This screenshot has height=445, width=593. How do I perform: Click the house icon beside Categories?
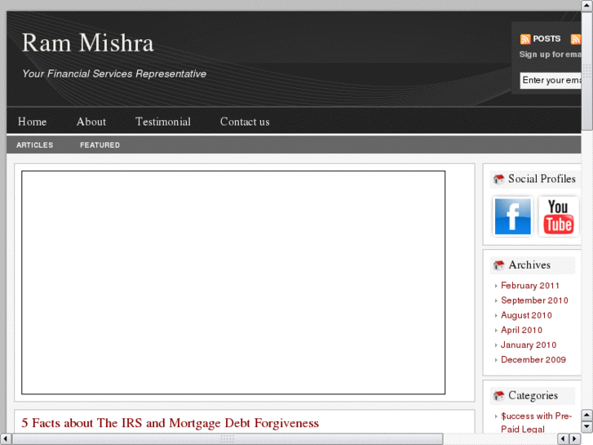[499, 396]
